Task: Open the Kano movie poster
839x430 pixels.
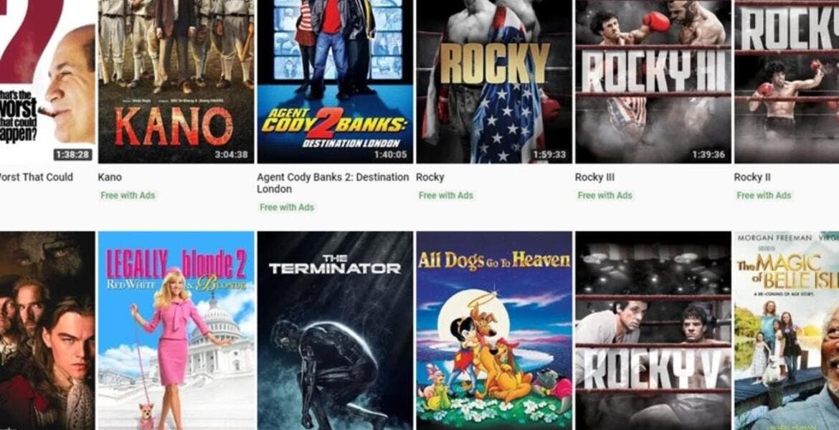Action: (176, 81)
